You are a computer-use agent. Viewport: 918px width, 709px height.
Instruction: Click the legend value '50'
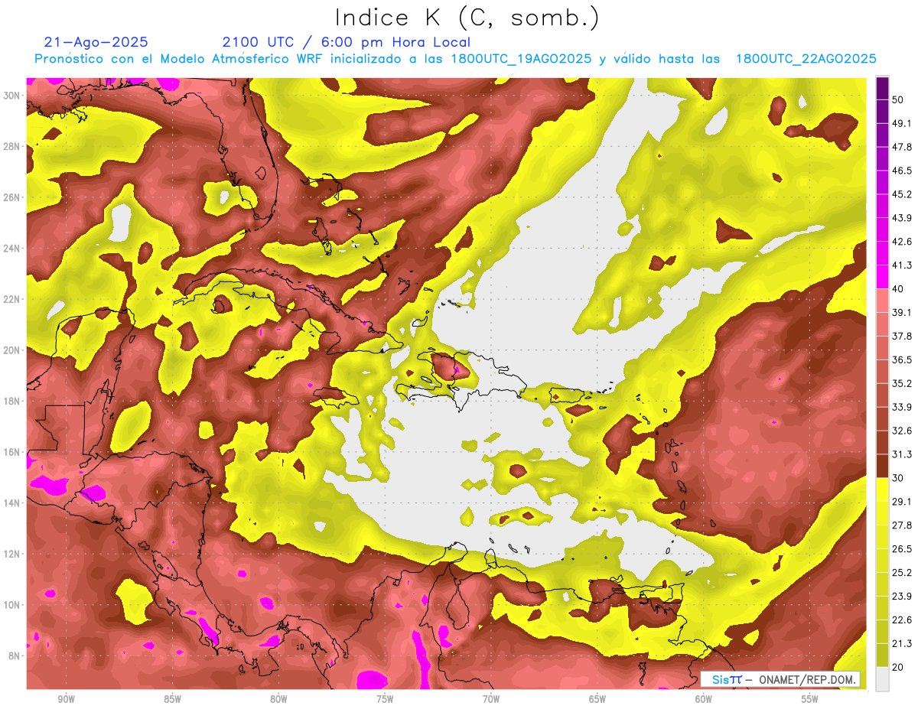coord(898,100)
